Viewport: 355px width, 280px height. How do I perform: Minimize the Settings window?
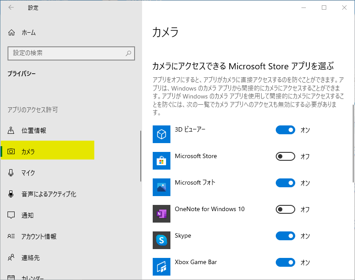[304, 8]
